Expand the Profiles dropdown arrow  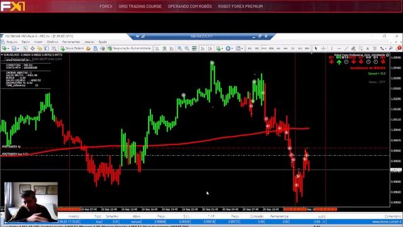click(x=18, y=49)
